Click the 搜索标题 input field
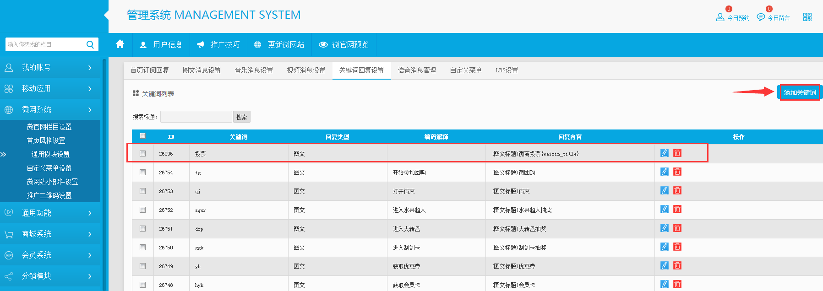The width and height of the screenshot is (823, 291). (x=196, y=117)
